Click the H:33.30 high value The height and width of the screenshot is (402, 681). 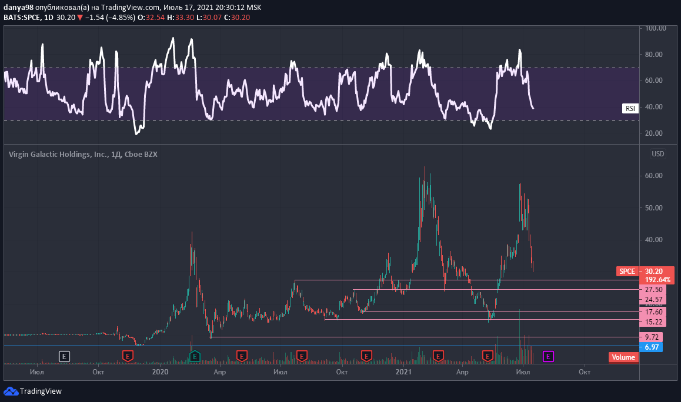click(x=180, y=18)
